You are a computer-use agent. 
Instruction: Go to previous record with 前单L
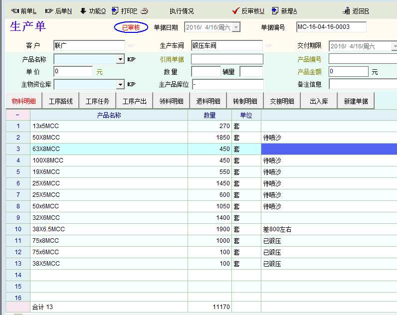23,11
